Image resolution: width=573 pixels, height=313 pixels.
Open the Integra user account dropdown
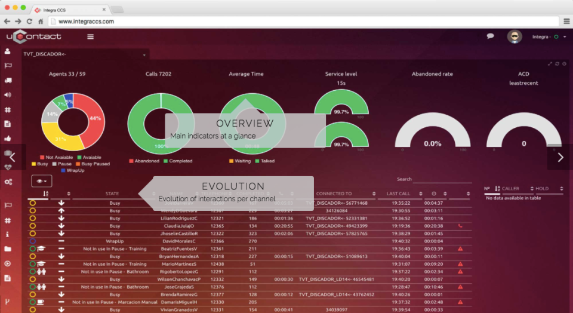549,36
